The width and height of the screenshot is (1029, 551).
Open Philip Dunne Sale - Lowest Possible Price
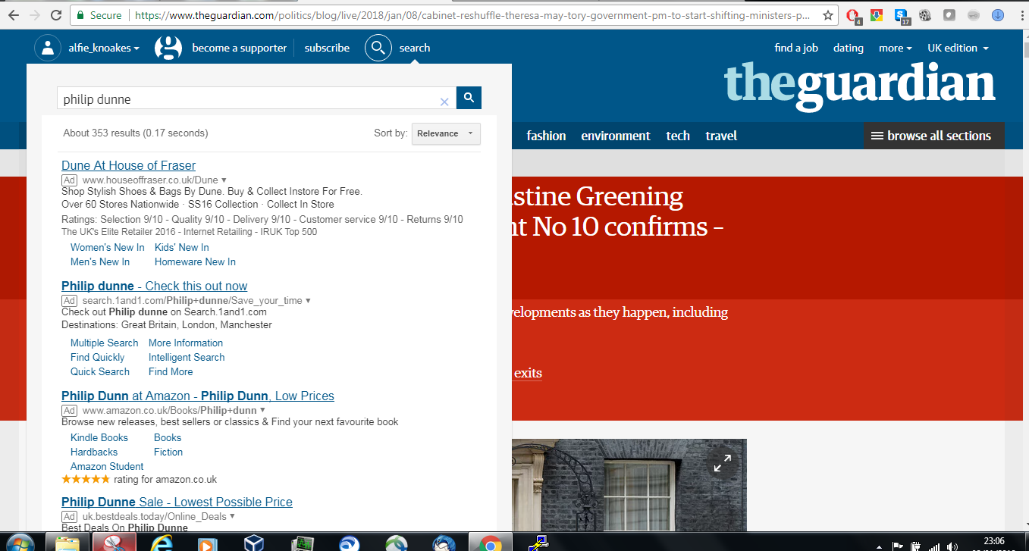coord(177,502)
